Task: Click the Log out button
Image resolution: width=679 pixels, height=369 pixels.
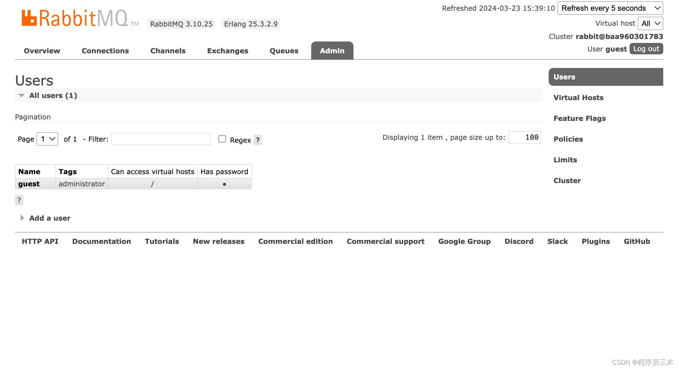Action: pos(646,49)
